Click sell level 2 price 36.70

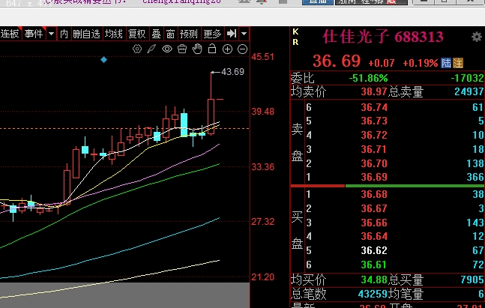[374, 163]
